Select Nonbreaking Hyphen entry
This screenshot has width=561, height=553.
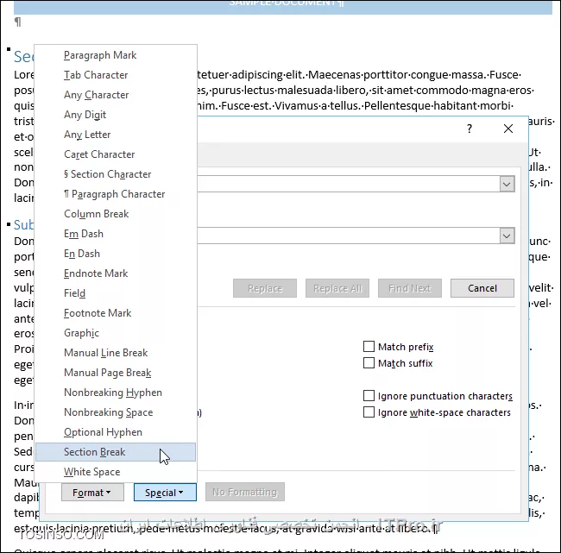pyautogui.click(x=116, y=393)
